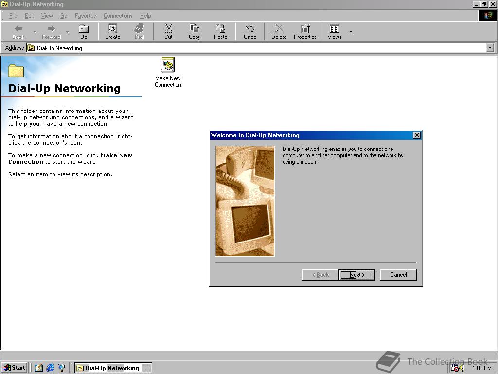
Task: Open Properties from the toolbar
Action: click(x=305, y=32)
